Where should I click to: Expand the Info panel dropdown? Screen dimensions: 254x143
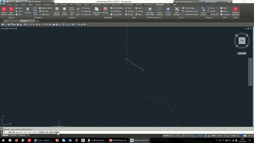(225, 17)
